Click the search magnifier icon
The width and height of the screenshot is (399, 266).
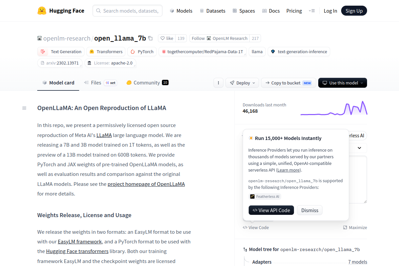coord(98,11)
